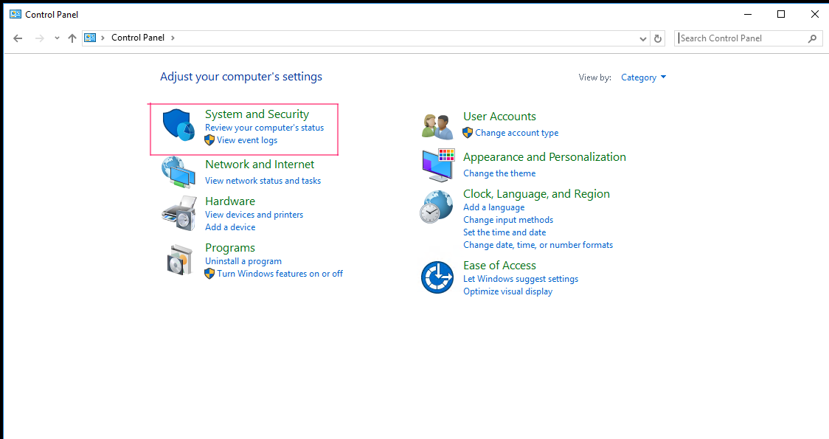Image resolution: width=829 pixels, height=439 pixels.
Task: Open the Network and Internet globe icon
Action: (x=178, y=173)
